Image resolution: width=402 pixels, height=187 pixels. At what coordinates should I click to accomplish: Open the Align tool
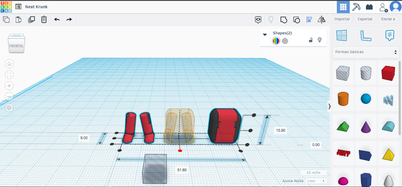(x=309, y=19)
